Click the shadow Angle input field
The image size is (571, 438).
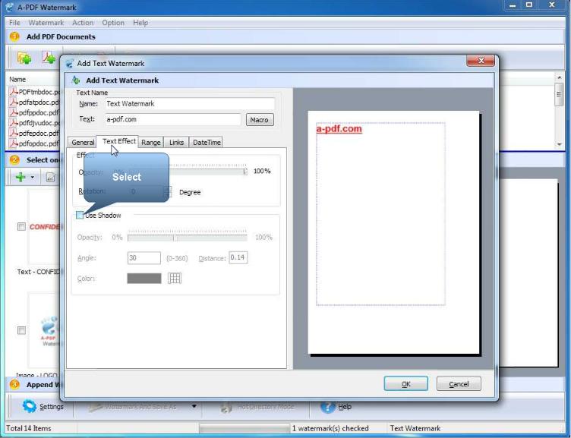144,258
